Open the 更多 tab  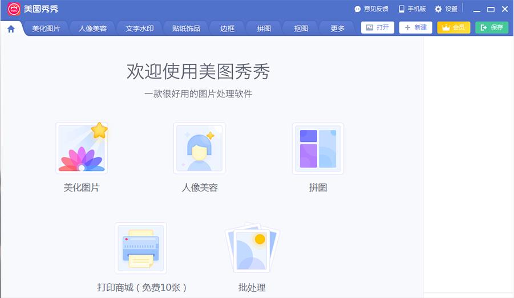pyautogui.click(x=337, y=28)
